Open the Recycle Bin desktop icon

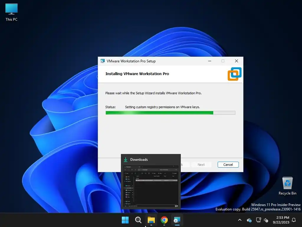coord(287,186)
